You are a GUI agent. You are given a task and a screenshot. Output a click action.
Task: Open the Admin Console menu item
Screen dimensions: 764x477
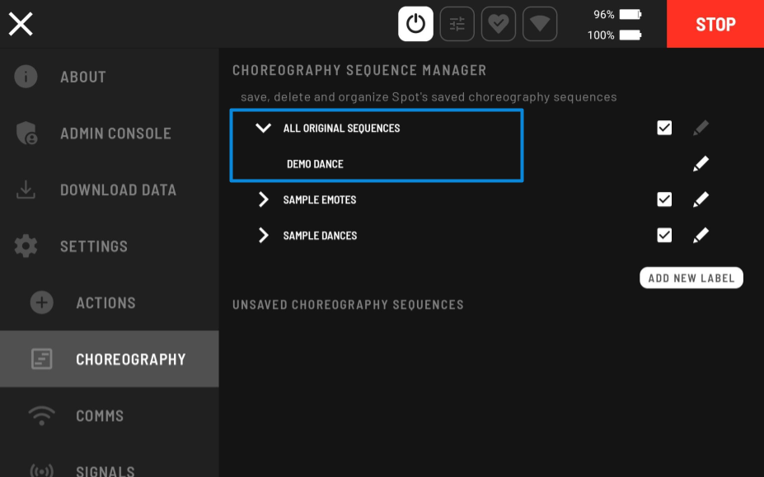[x=115, y=133]
